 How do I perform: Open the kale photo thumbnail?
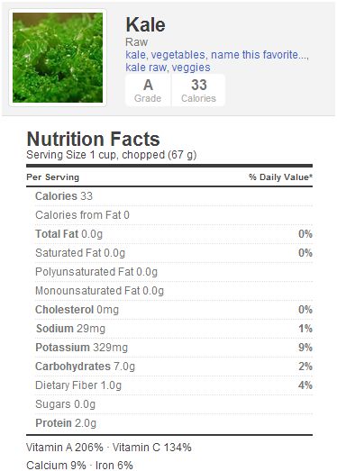pyautogui.click(x=58, y=58)
